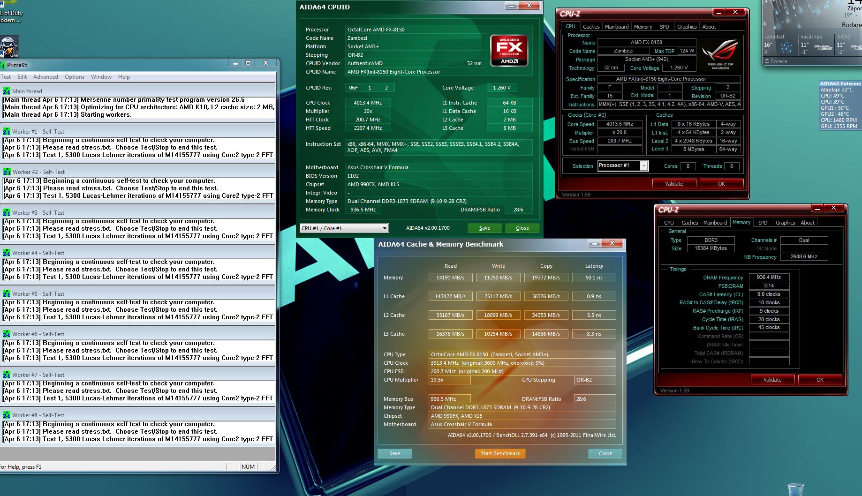Switch to the SPD tab in lower CPU-Z window
This screenshot has height=496, width=862.
click(x=763, y=223)
